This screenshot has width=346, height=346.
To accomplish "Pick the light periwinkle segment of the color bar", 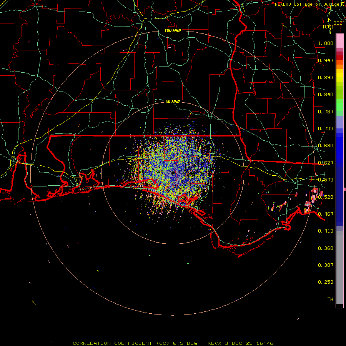I will pos(339,122).
